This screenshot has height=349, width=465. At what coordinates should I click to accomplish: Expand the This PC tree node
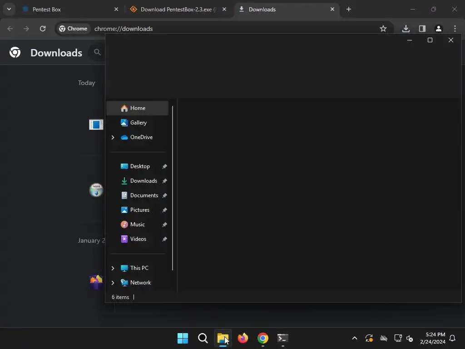(113, 268)
